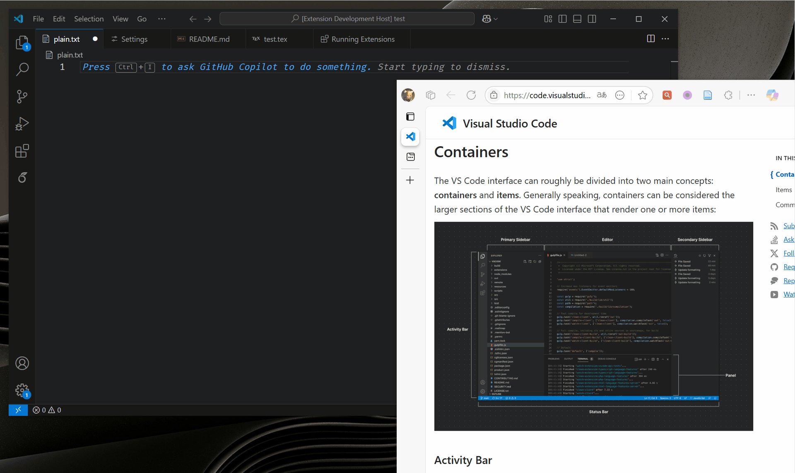Image resolution: width=795 pixels, height=473 pixels.
Task: Open Manage via the settings gear icon
Action: pyautogui.click(x=21, y=390)
